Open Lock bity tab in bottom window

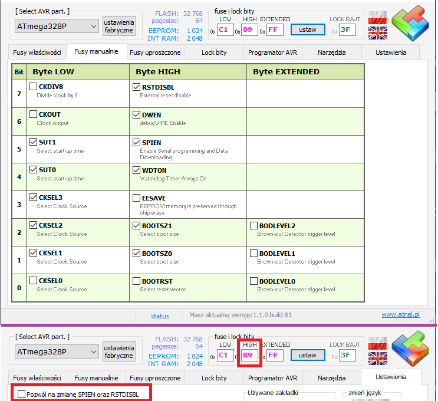[x=214, y=378]
